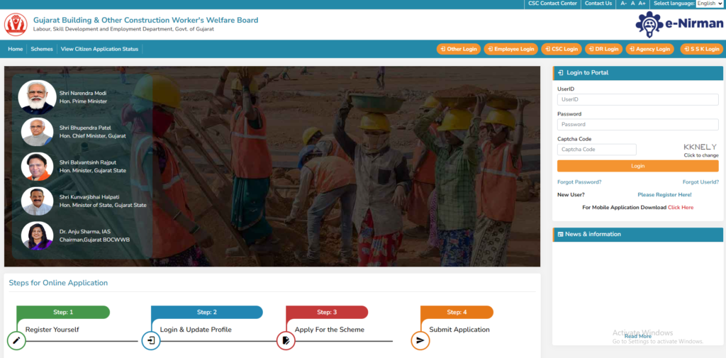
Task: Open CSC Contact Center link
Action: 552,4
